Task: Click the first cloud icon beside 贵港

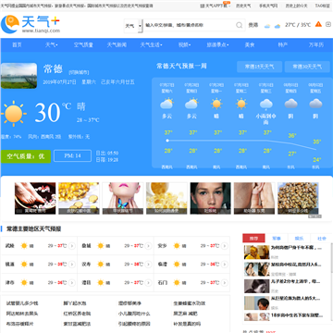Action: [267, 26]
